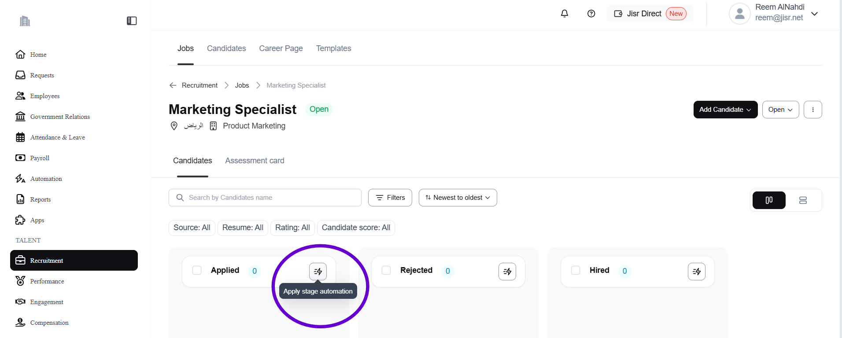Expand the Add Candidate dropdown

pyautogui.click(x=725, y=110)
